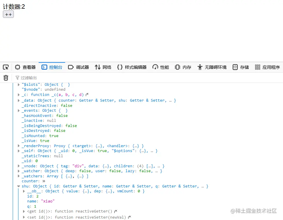
Task: Expand the _renderProxy Proxy row
Action: pos(19,146)
